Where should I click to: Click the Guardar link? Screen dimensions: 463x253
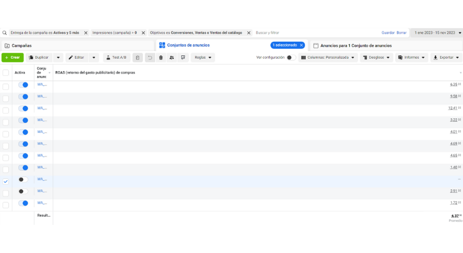(x=388, y=33)
